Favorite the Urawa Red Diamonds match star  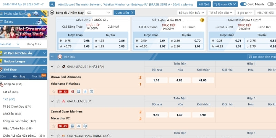pos(54,91)
